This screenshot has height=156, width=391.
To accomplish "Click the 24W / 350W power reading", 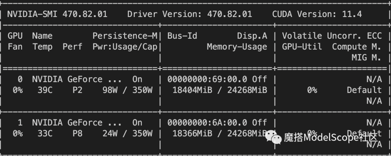I will pos(127,134).
